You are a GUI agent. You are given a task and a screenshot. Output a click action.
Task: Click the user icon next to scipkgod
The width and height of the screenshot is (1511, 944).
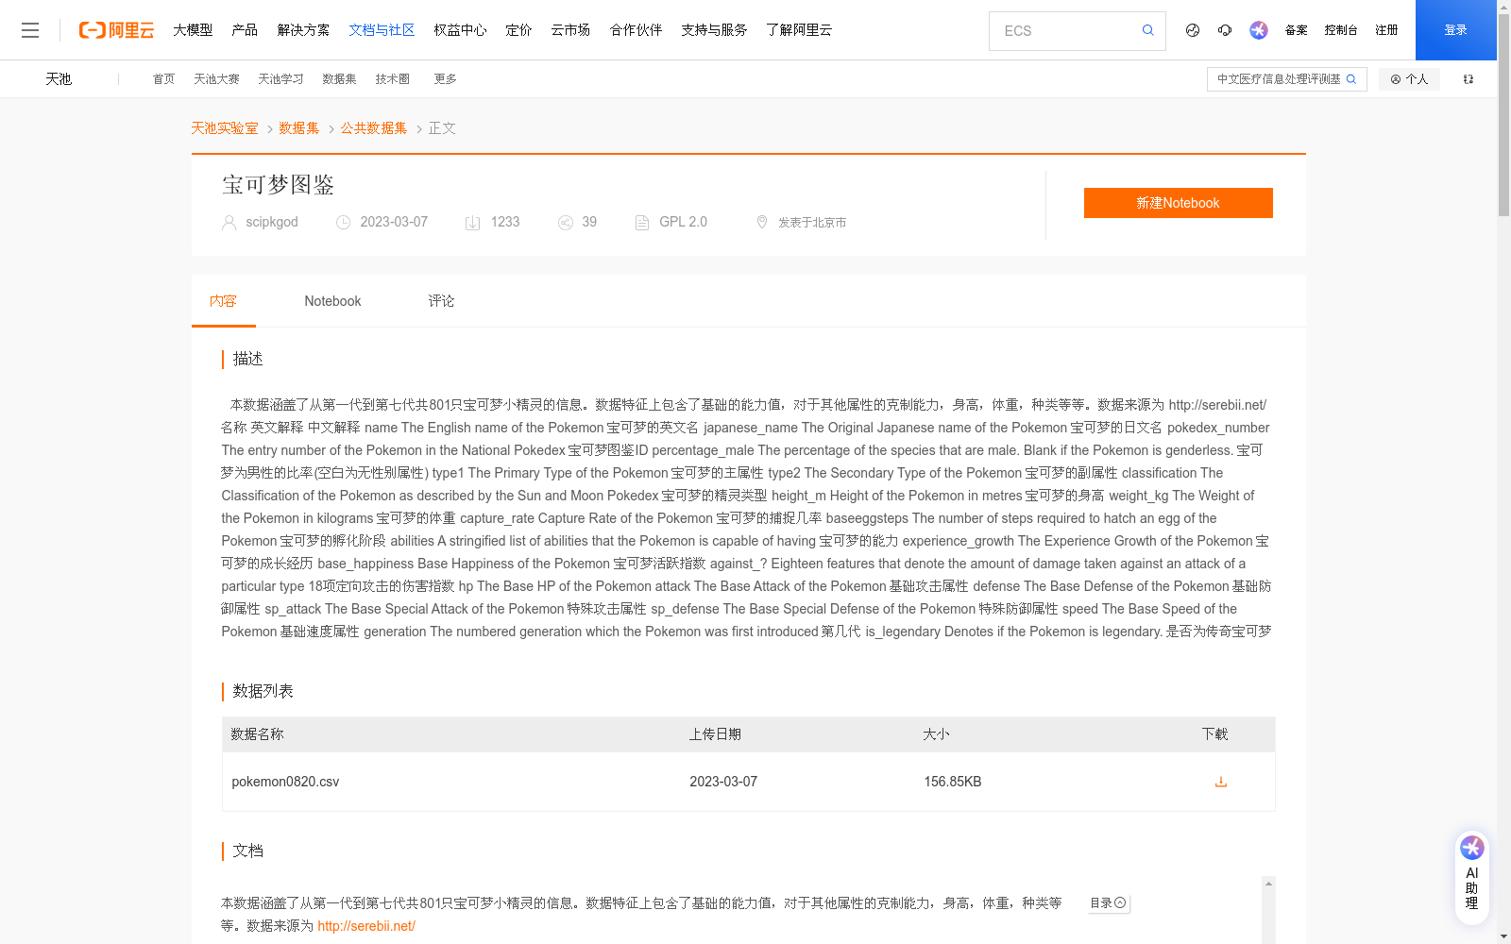pos(229,223)
